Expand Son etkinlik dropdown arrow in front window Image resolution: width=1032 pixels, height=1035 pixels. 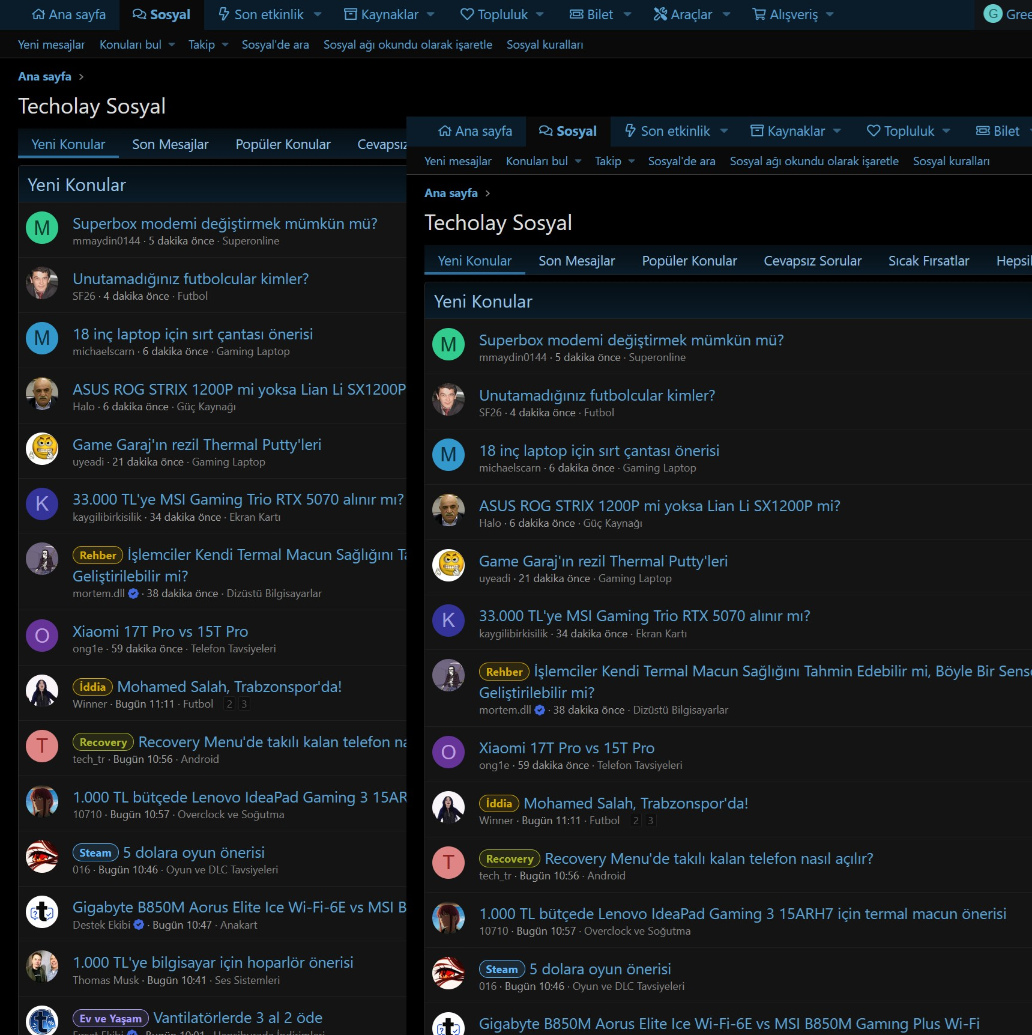click(724, 131)
